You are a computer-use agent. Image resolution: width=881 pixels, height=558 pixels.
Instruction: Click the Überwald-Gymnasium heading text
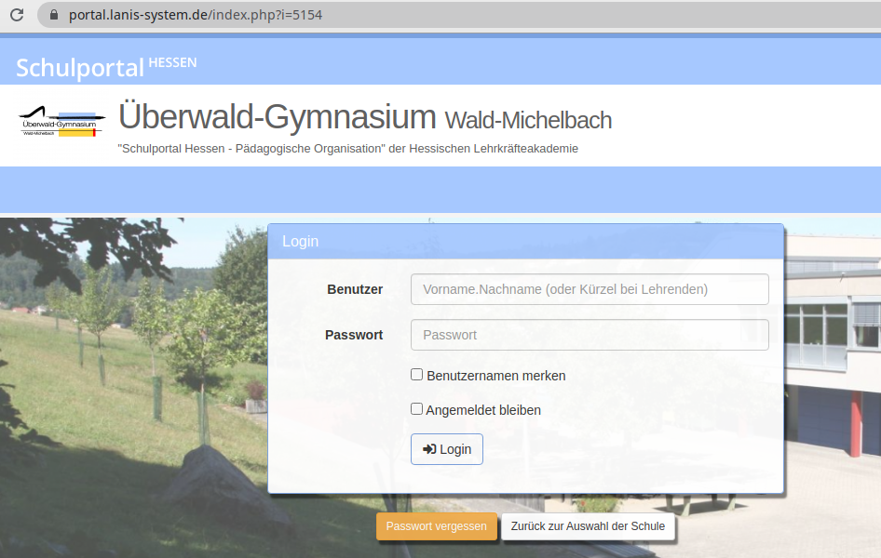click(278, 118)
